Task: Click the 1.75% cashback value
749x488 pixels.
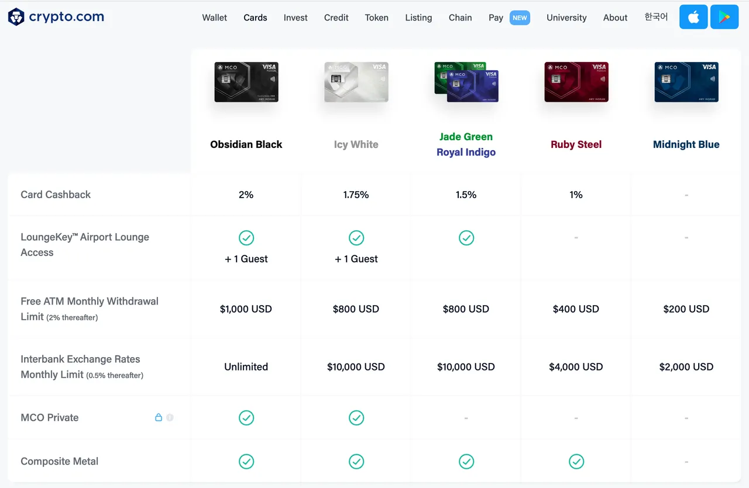Action: [x=356, y=195]
